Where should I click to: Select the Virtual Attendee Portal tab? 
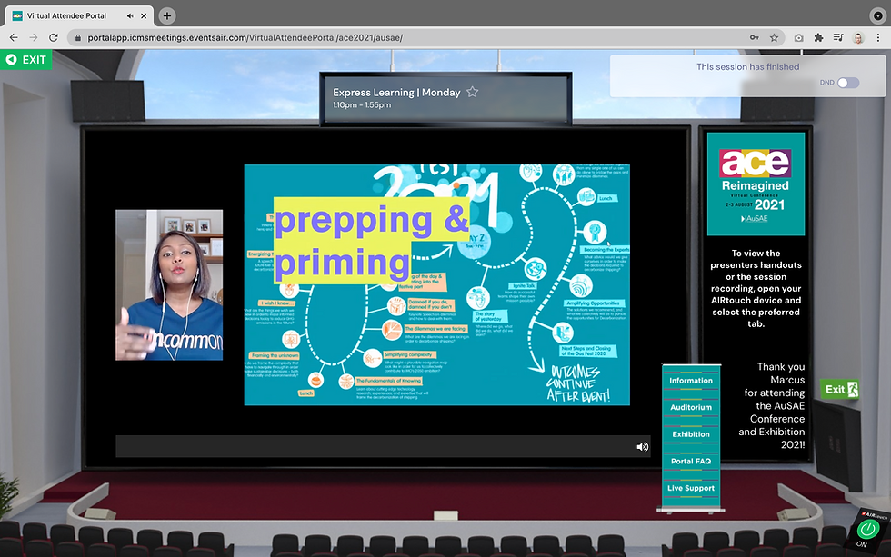tap(79, 15)
